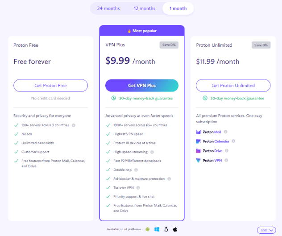
Task: Open info icon next to Tor over VPN
Action: click(138, 188)
